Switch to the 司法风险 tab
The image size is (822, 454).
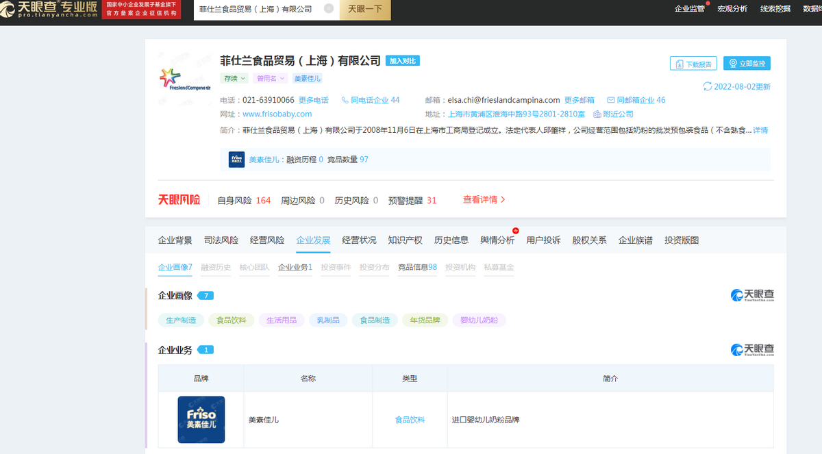[221, 240]
